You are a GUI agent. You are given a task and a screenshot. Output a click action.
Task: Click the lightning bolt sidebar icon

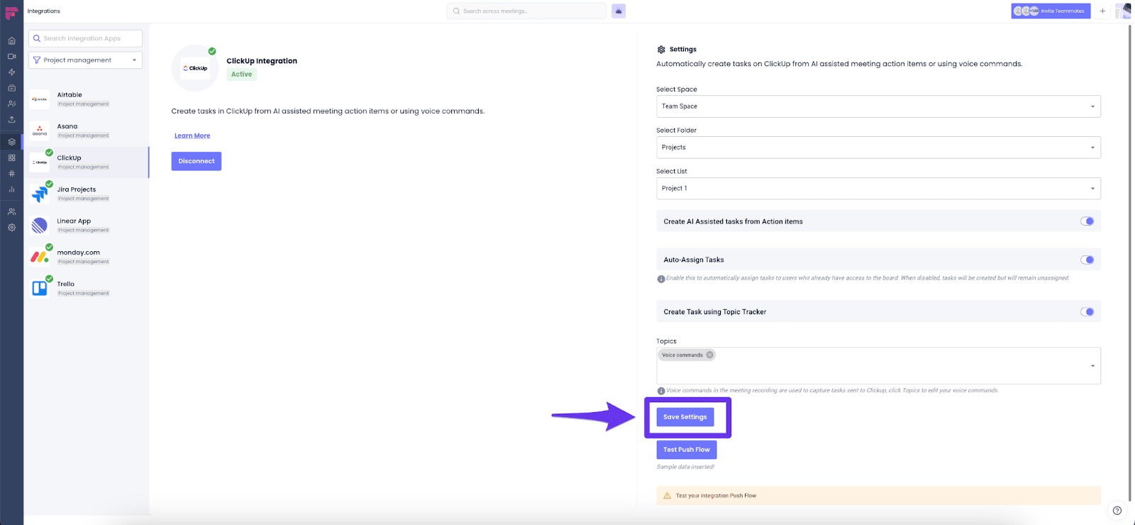pyautogui.click(x=11, y=72)
